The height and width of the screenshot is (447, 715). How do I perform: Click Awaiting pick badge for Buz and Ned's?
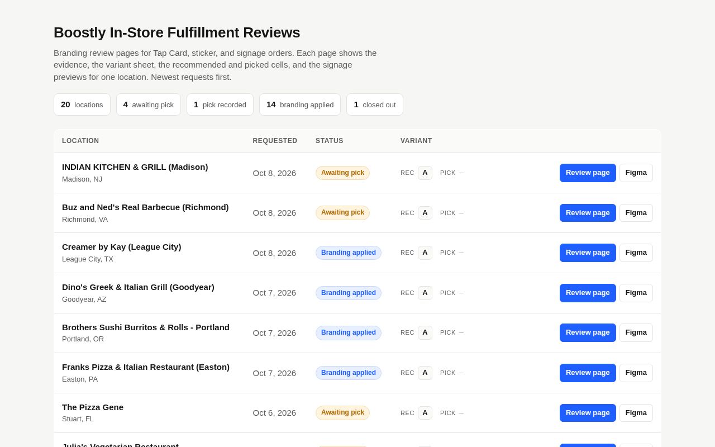pos(342,213)
